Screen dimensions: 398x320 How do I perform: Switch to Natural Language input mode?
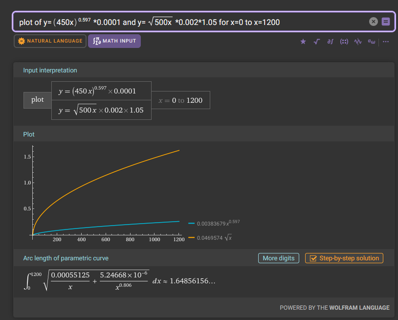50,41
